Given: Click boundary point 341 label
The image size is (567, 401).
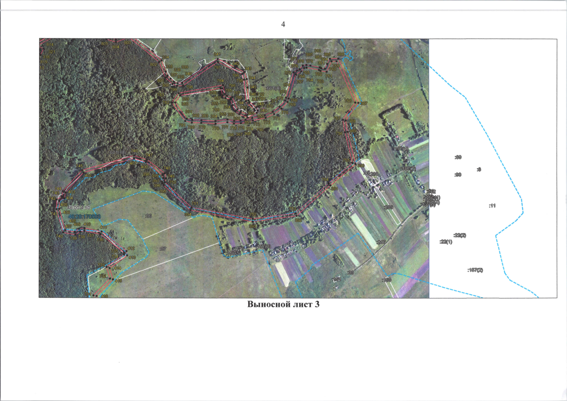Looking at the screenshot, I should point(217,54).
